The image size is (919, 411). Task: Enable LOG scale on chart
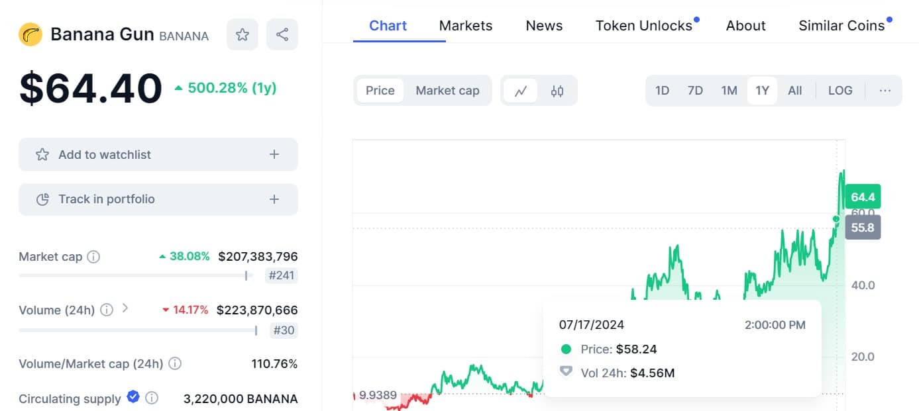(840, 91)
